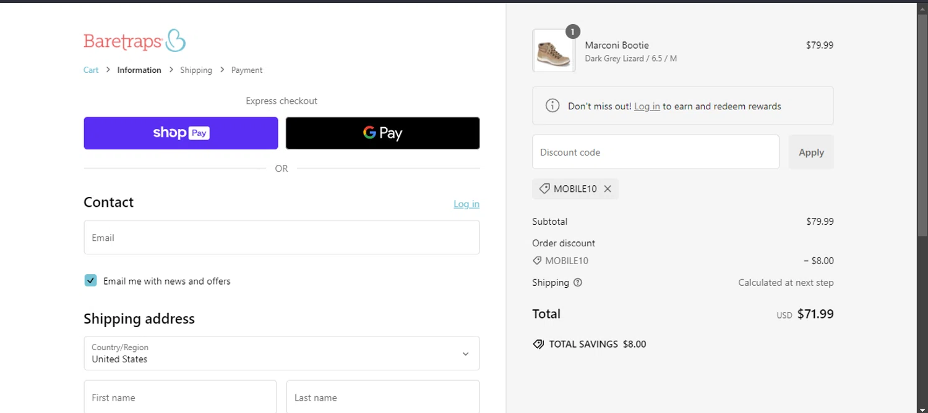Viewport: 928px width, 413px height.
Task: Click the tag icon beside applied MOBILE10 chip
Action: tap(544, 189)
